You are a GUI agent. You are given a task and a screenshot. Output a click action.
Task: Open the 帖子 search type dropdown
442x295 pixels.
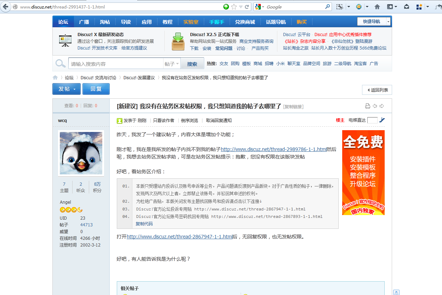pyautogui.click(x=172, y=64)
